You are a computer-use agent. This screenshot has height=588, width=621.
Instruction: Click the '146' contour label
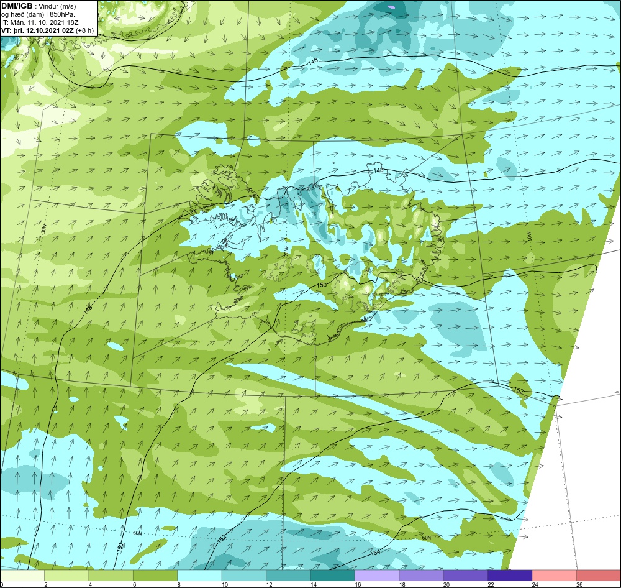point(312,62)
